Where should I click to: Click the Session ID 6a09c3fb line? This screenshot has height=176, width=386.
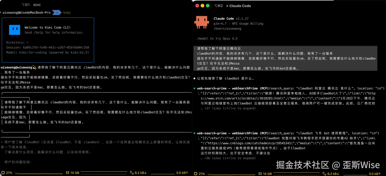[48, 47]
